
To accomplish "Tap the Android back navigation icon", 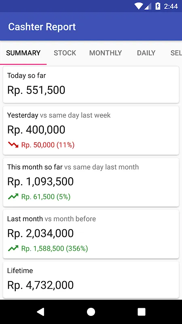I will pyautogui.click(x=40, y=312).
